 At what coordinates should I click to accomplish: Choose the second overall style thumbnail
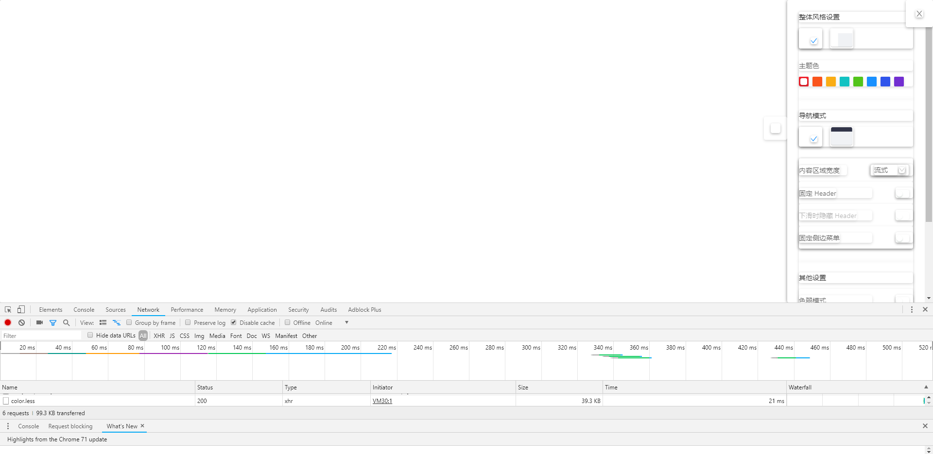point(842,38)
